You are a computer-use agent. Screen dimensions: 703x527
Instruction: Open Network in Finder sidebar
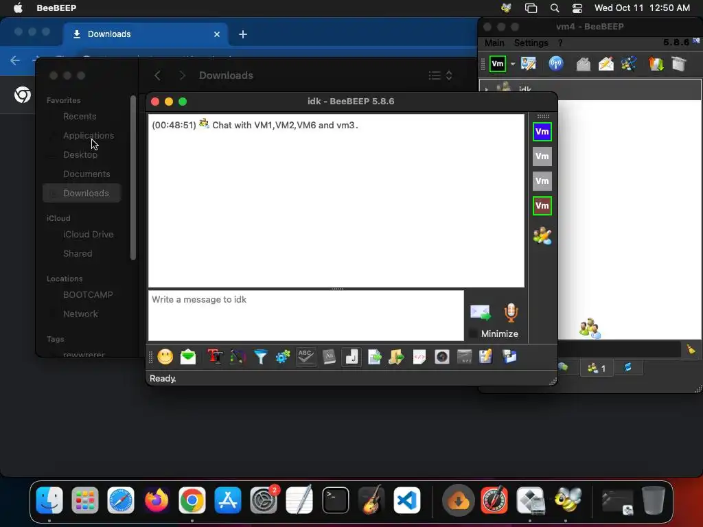[x=80, y=314]
